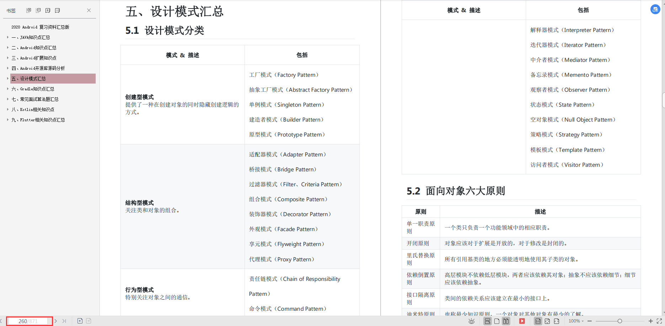665x326 pixels.
Task: Start slideshow with the red play button
Action: point(522,321)
